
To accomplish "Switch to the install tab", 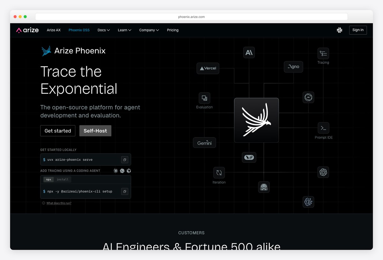I will 63,179.
